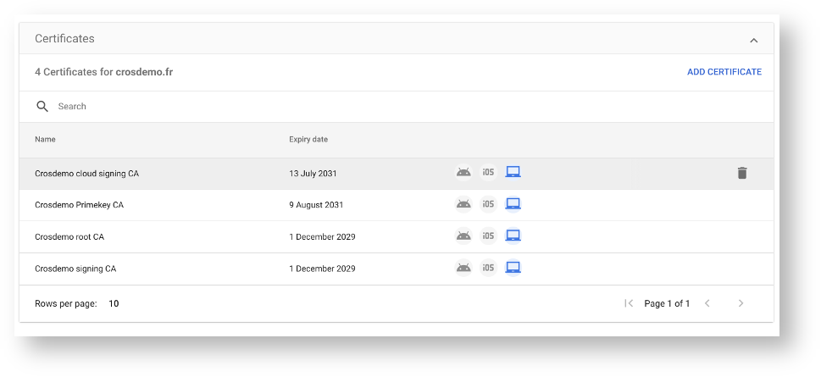
Task: Sort by Expiry date column header
Action: pos(308,140)
